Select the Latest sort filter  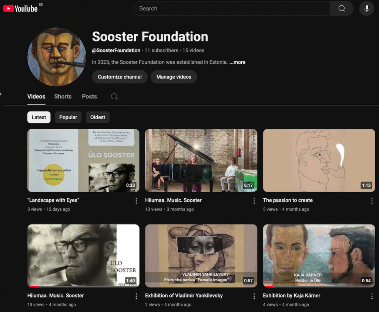(x=39, y=117)
